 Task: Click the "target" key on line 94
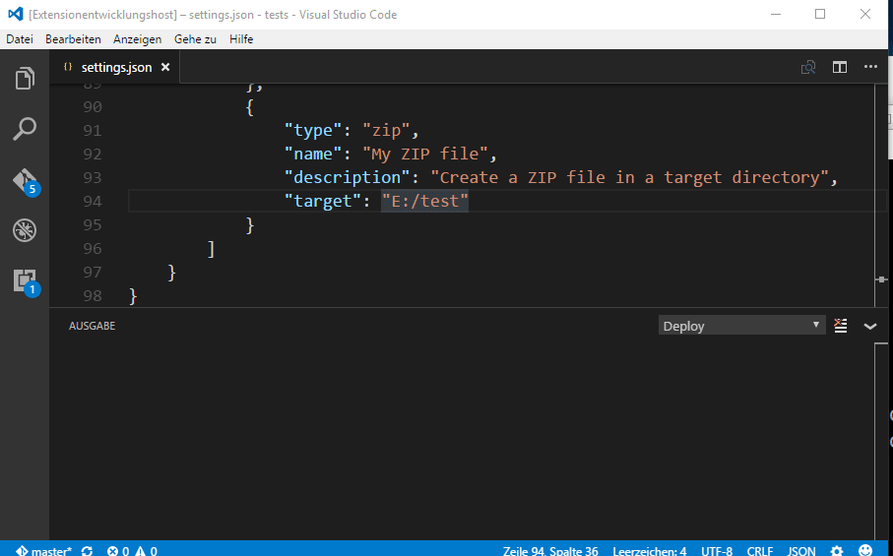click(323, 201)
